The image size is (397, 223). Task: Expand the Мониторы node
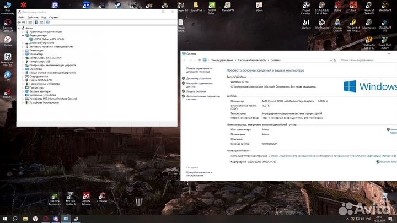coord(23,69)
